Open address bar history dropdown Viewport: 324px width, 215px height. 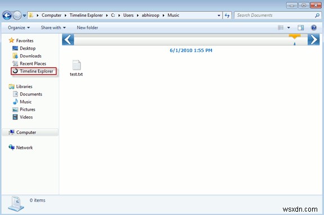(x=219, y=16)
